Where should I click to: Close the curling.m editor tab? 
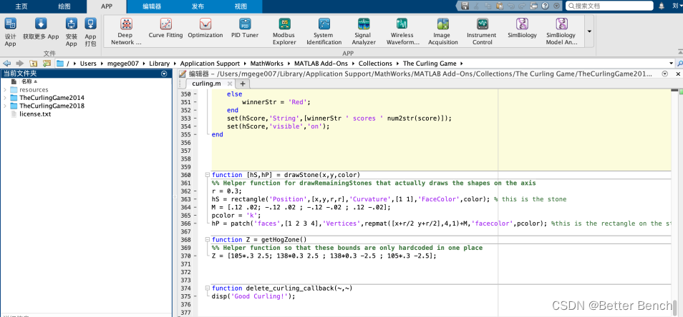pos(230,84)
